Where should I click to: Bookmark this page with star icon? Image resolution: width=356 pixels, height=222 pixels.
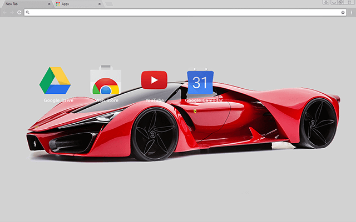343,12
